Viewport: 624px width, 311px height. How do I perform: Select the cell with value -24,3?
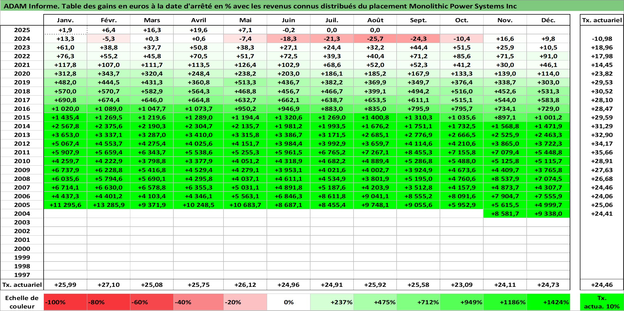pyautogui.click(x=418, y=39)
